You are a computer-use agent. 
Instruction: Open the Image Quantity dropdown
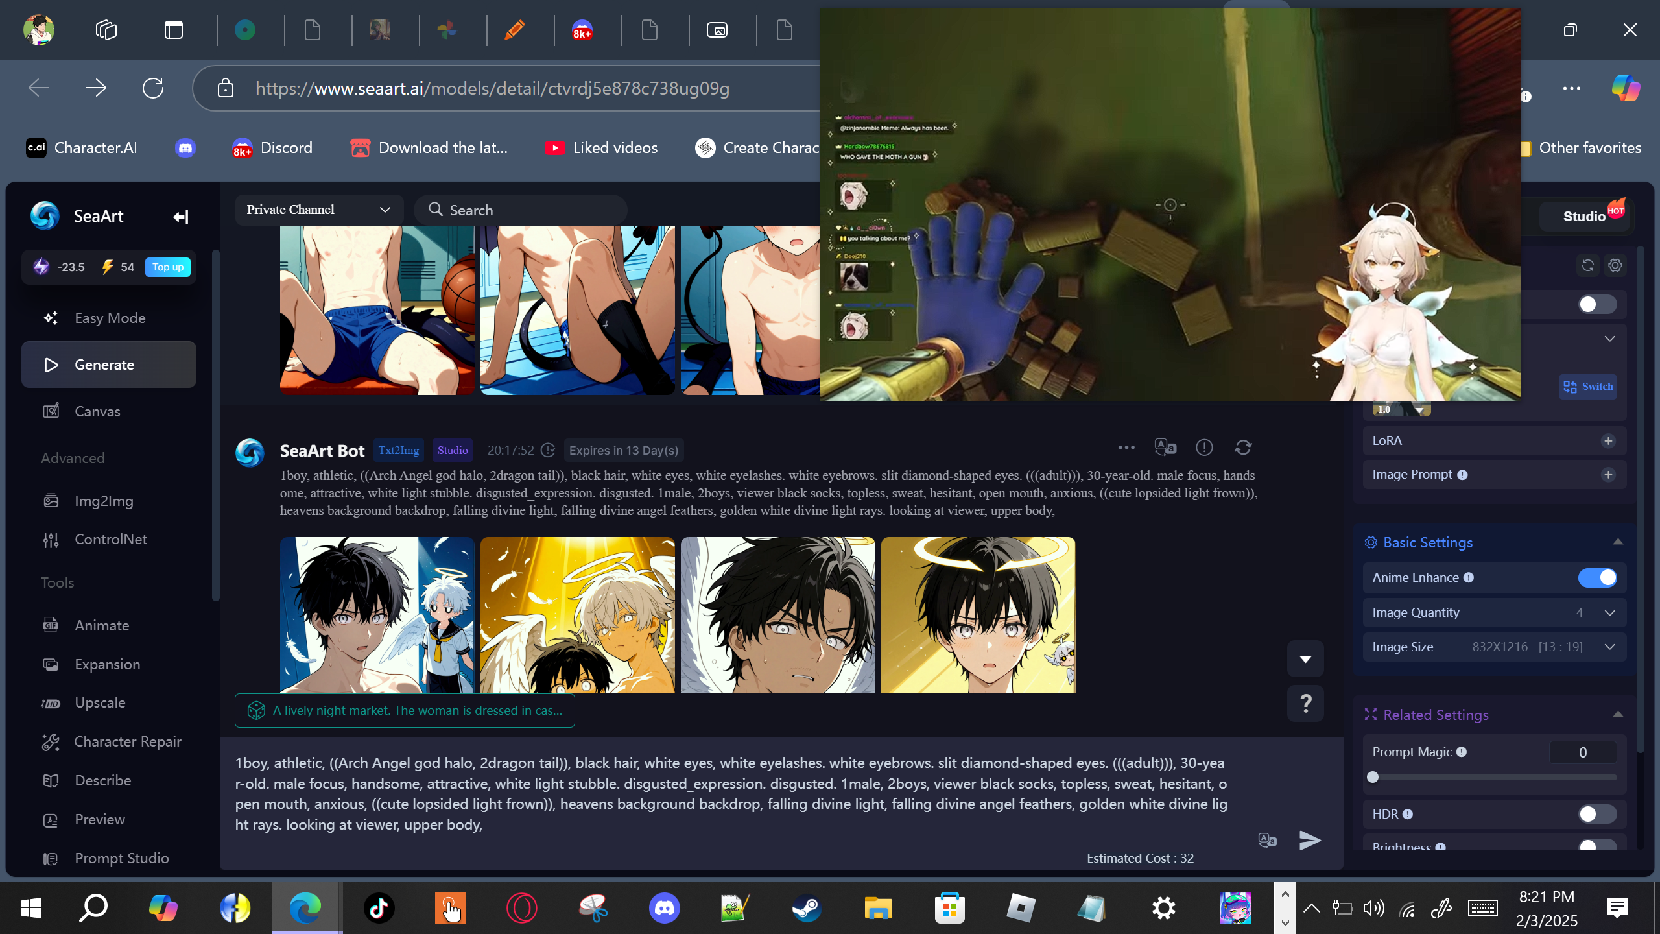[x=1494, y=613]
